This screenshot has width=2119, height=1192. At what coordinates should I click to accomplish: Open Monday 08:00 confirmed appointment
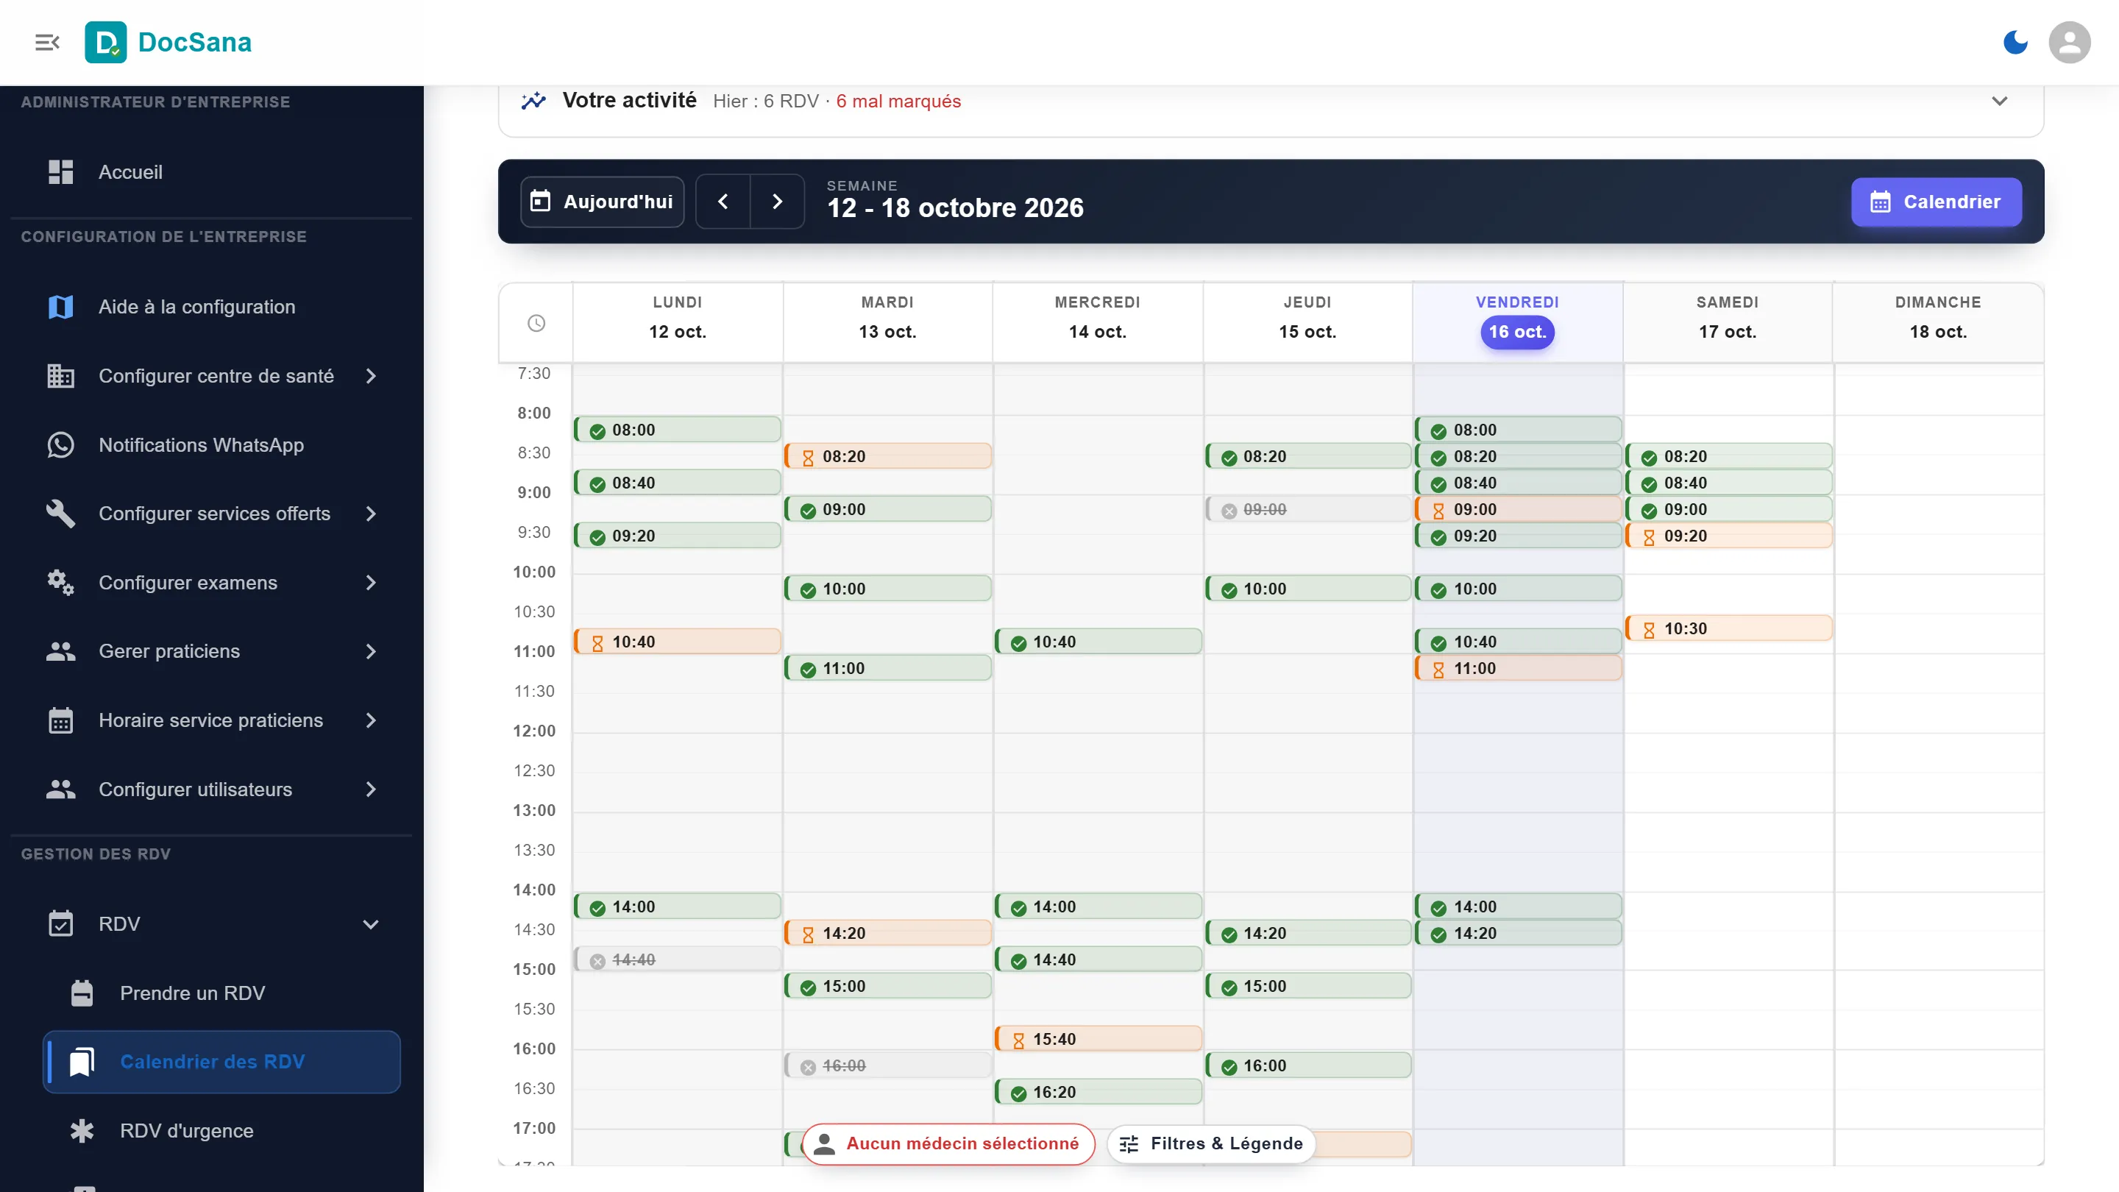coord(678,430)
